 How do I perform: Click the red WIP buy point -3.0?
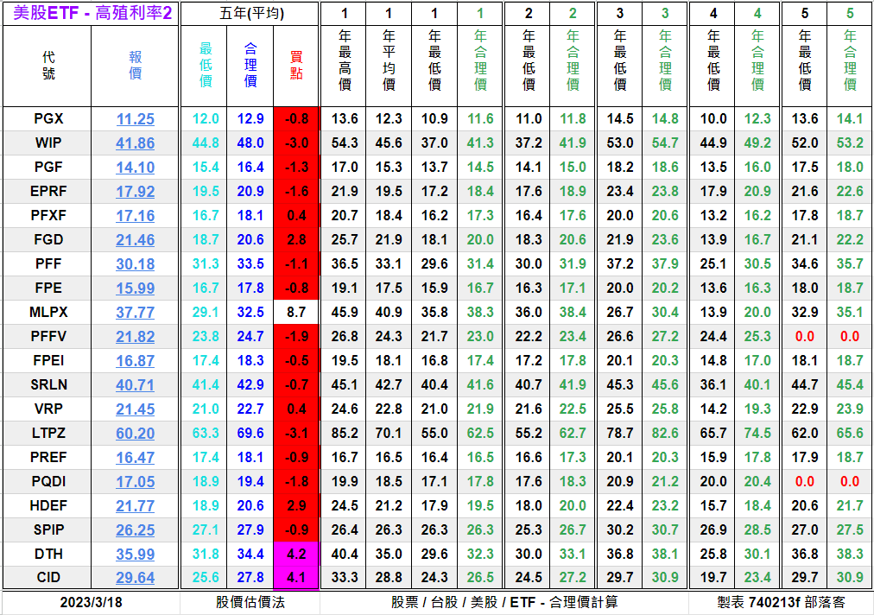click(296, 143)
